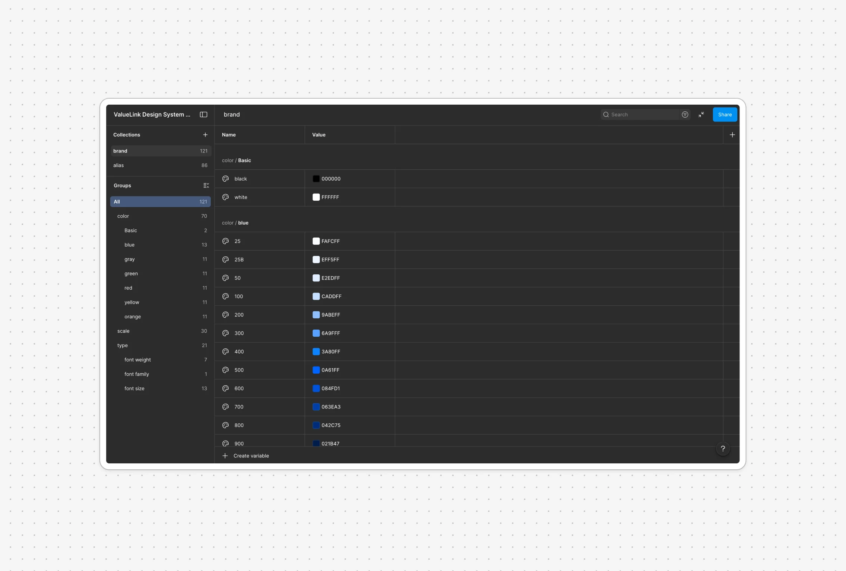
Task: Click the search magnifier icon
Action: tap(606, 114)
